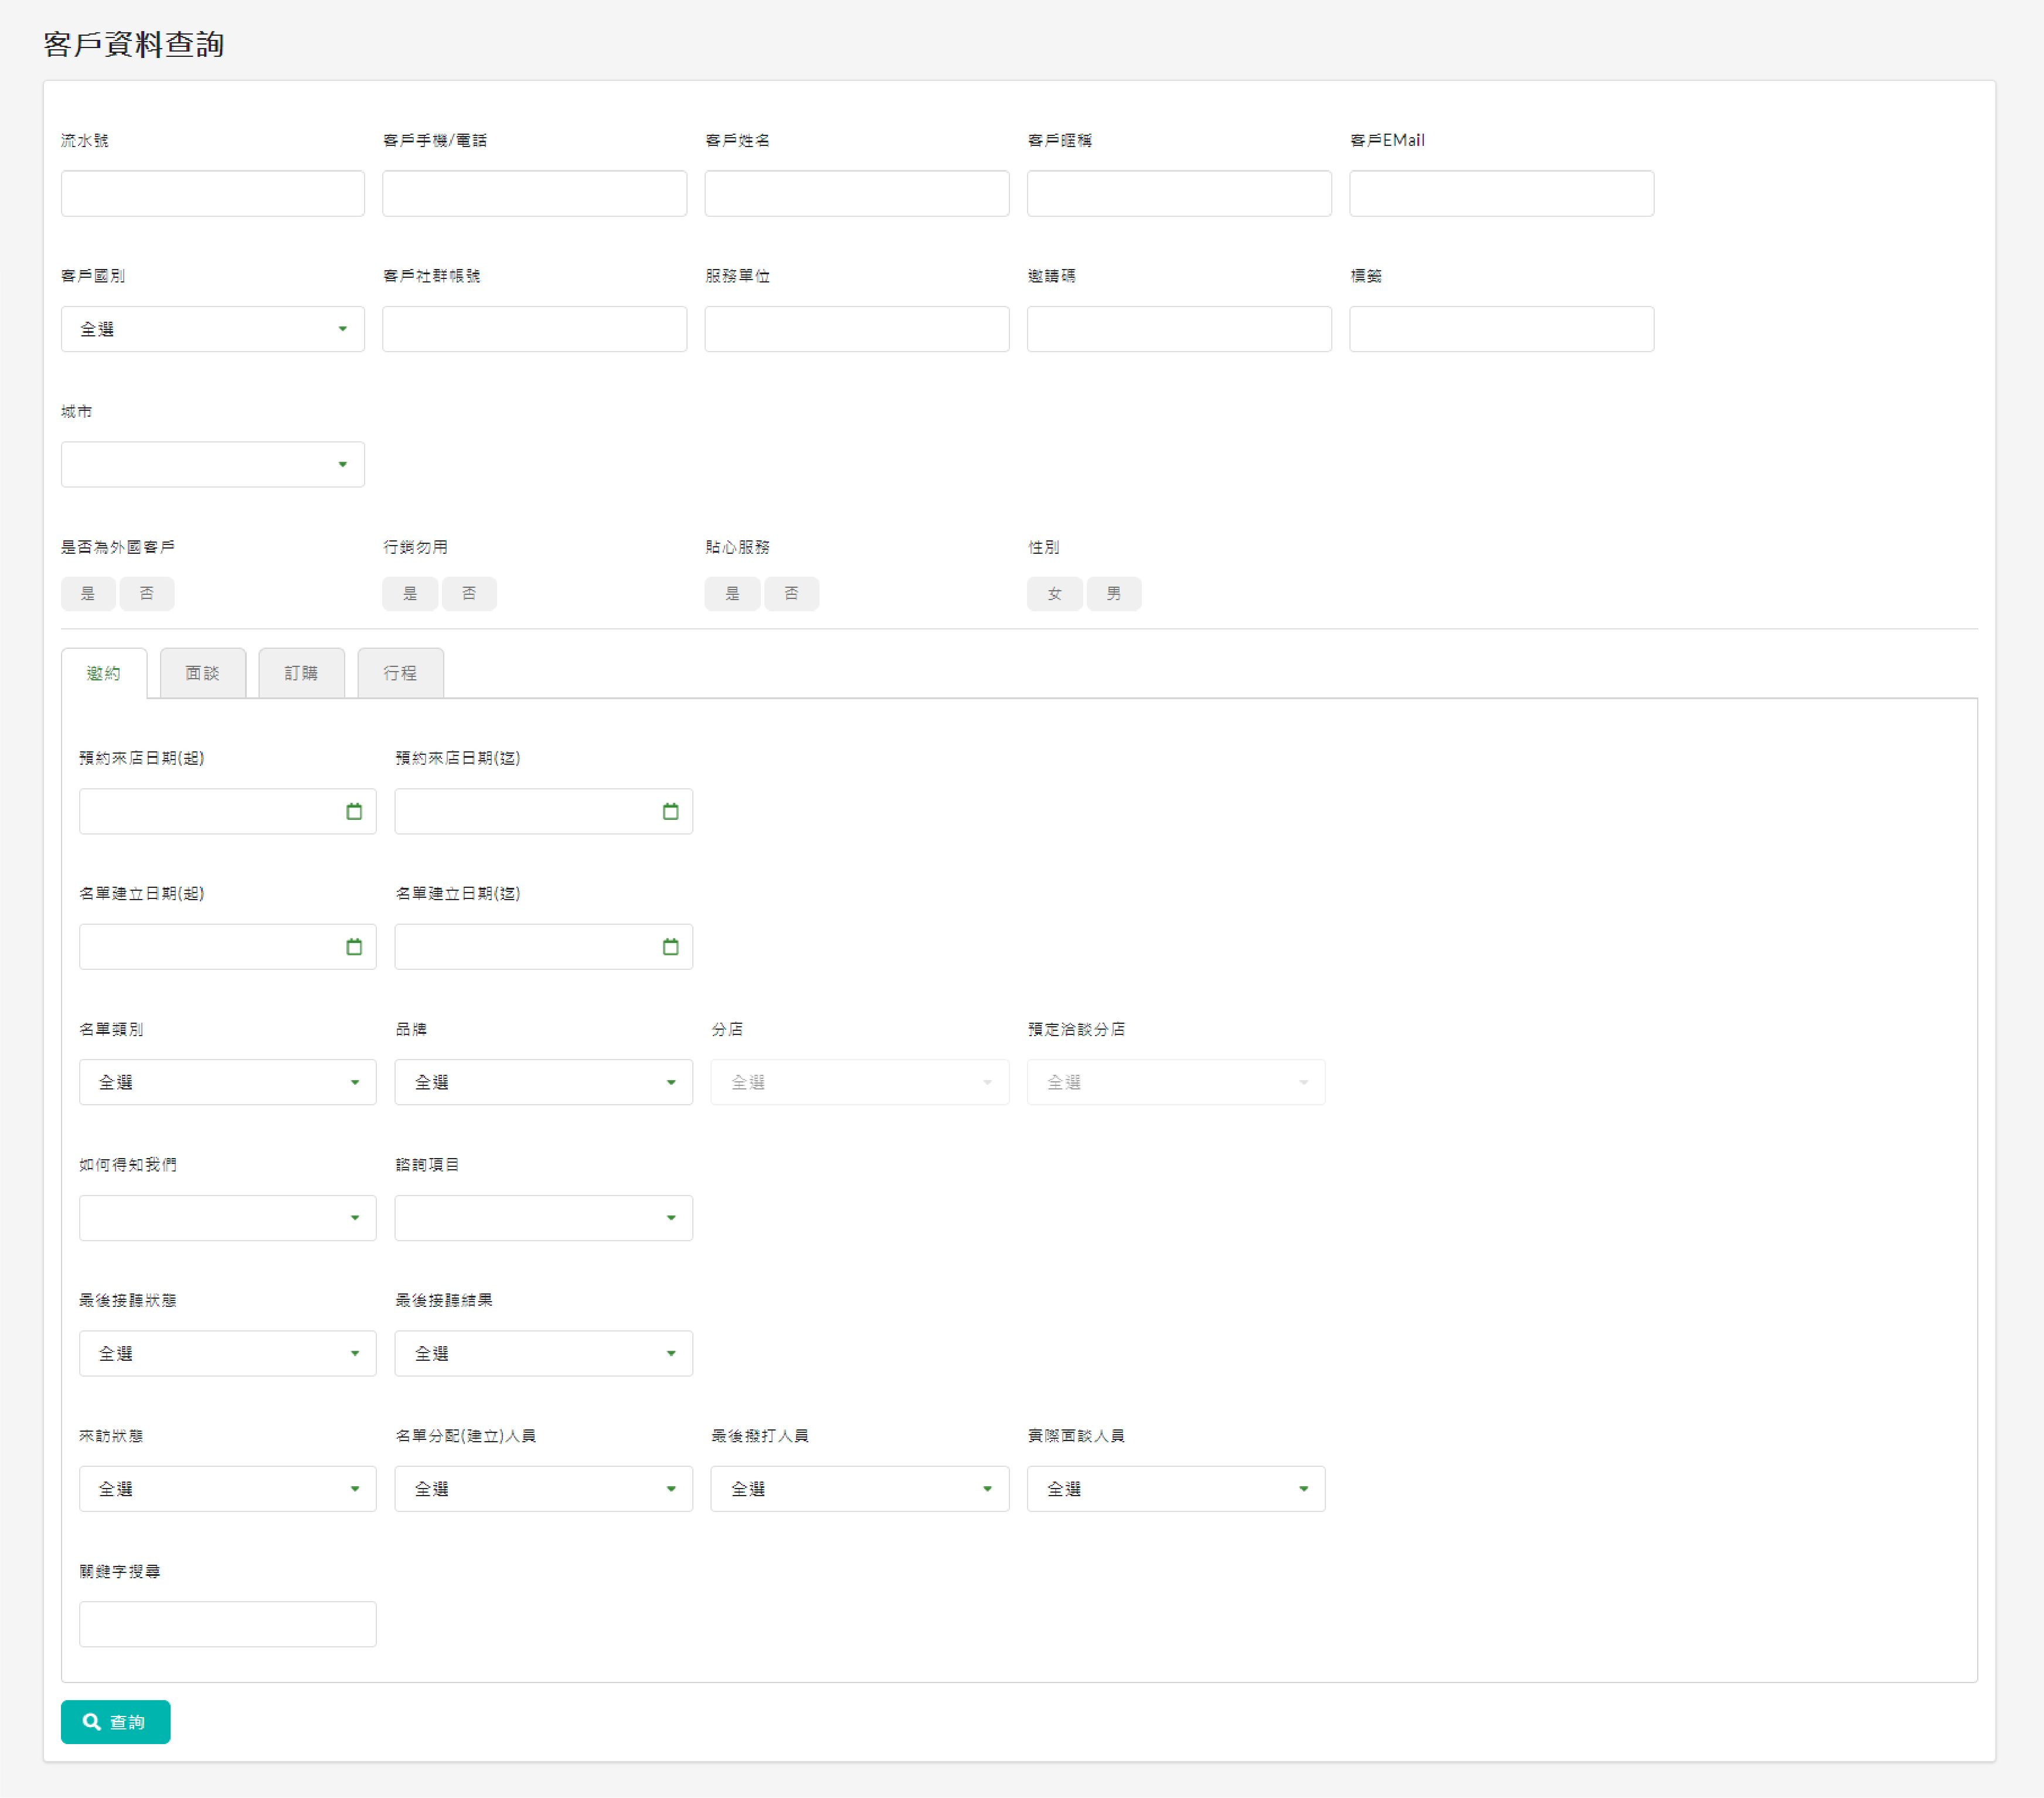The image size is (2044, 1798).
Task: Select 否 for 行銷勿用
Action: coord(469,594)
